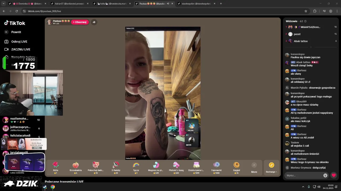Show hidden system tray icons
341x191 pixels.
(303, 187)
